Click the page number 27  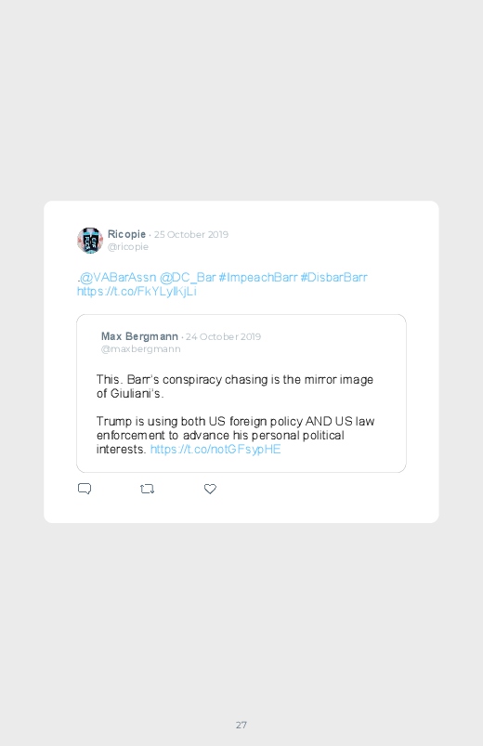241,725
